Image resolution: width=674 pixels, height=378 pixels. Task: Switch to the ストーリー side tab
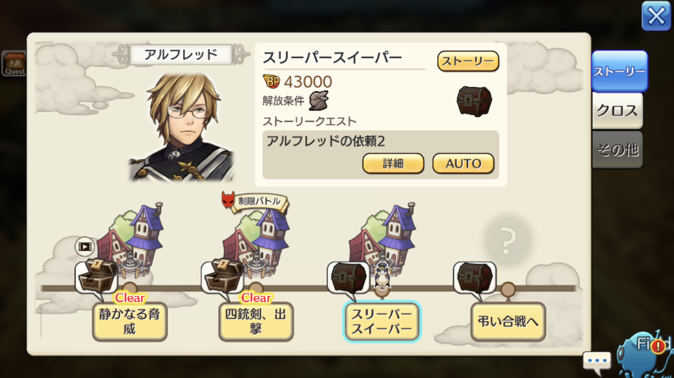(619, 71)
